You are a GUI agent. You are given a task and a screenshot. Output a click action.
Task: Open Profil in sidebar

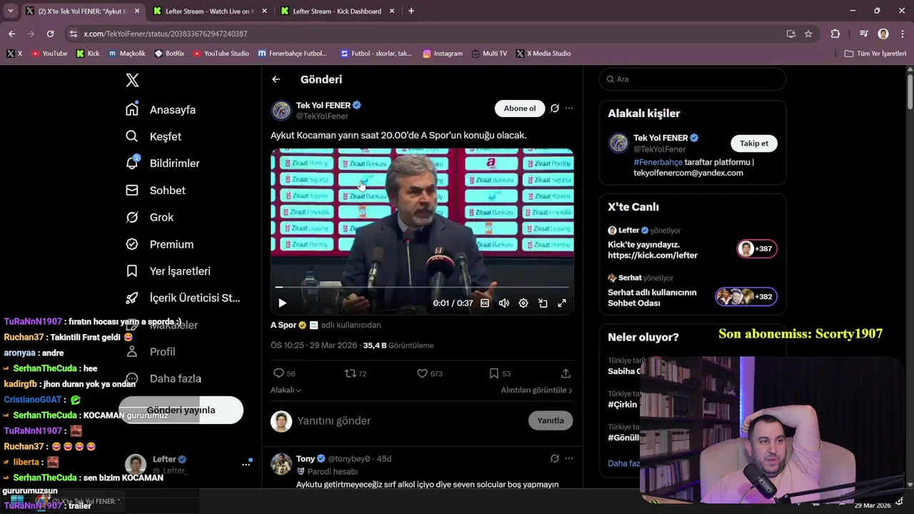point(151,352)
